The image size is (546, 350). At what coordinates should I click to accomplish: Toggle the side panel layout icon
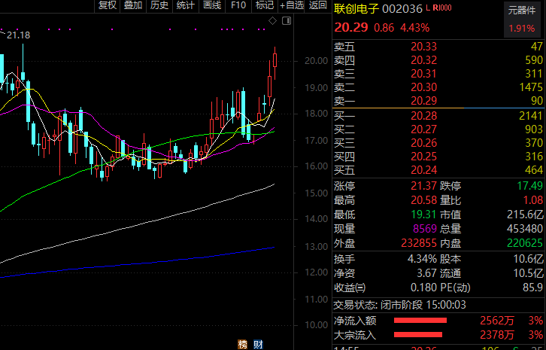pos(285,22)
